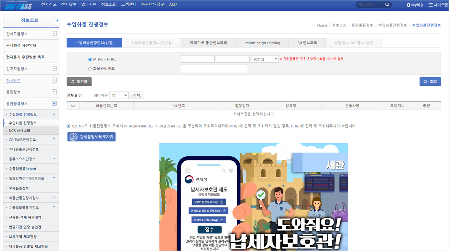
Task: Open UCR 상세조회 in sidebar
Action: coord(19,130)
